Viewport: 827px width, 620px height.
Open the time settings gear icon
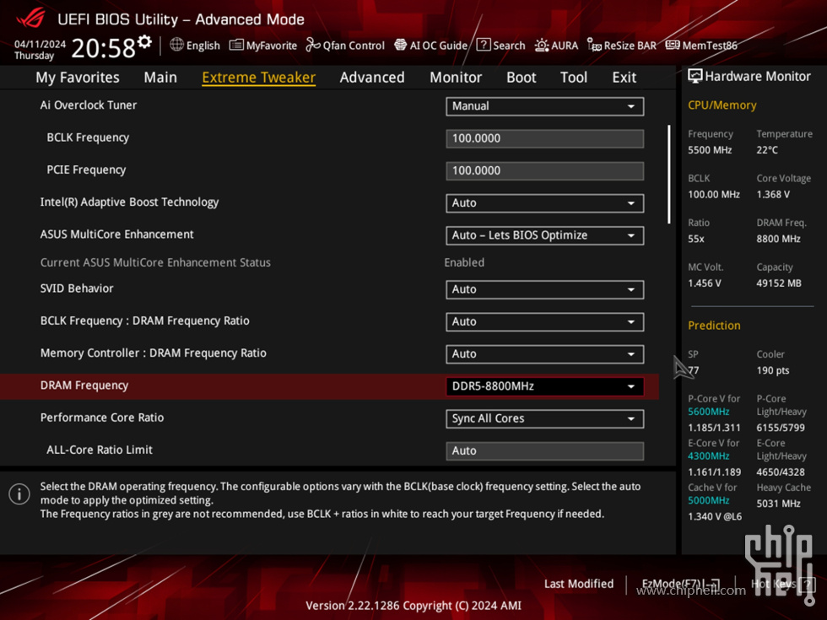[144, 41]
